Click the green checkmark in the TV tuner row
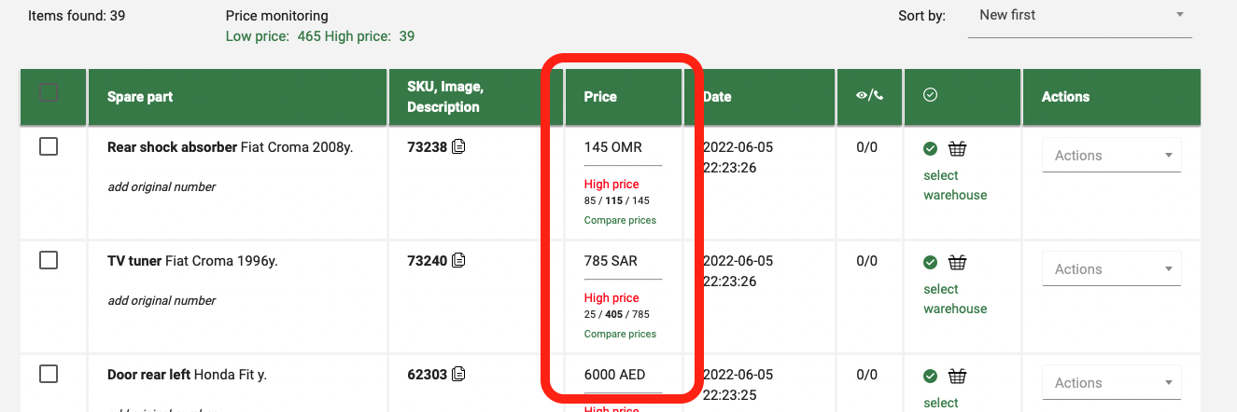The image size is (1237, 412). point(930,262)
